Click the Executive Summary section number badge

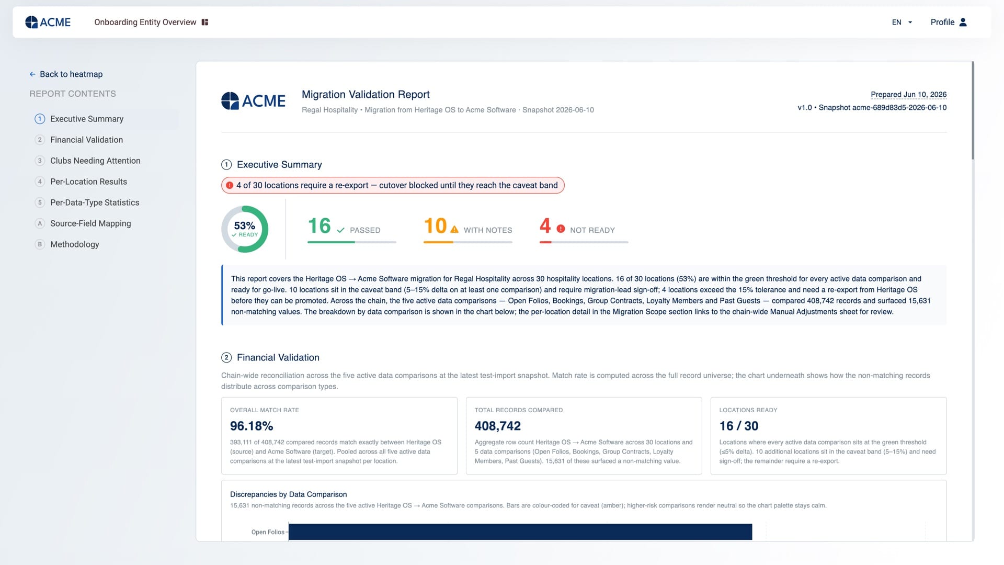click(x=226, y=165)
